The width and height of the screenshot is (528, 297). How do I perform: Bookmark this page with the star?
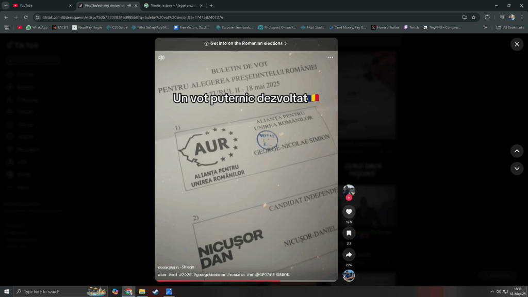(x=473, y=17)
